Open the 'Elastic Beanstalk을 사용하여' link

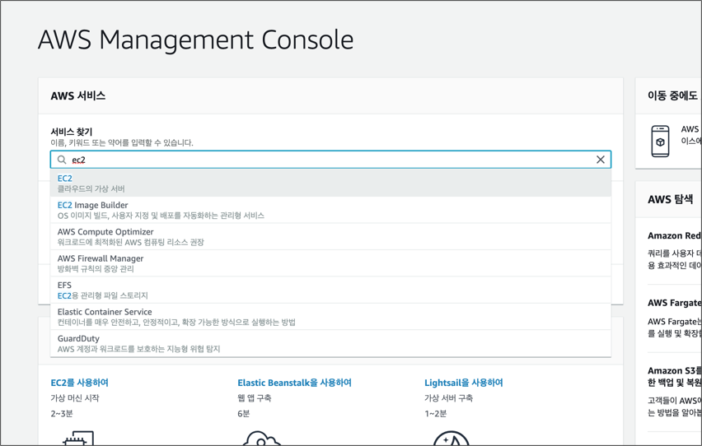(295, 383)
